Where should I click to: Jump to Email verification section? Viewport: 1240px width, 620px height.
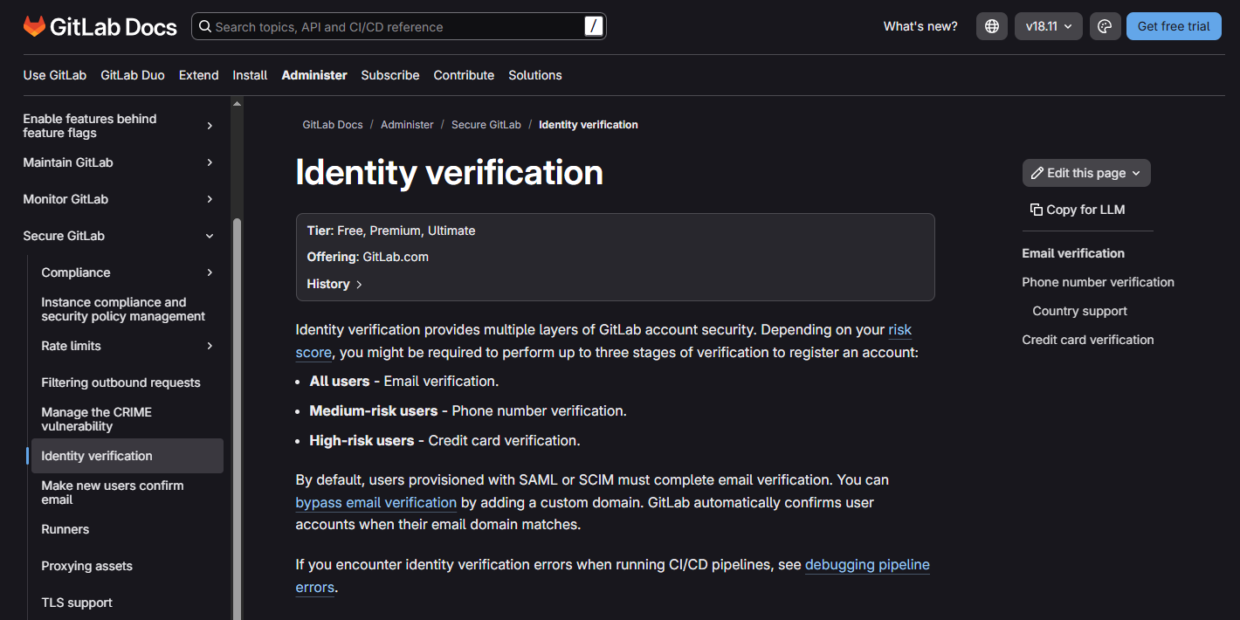(1073, 253)
